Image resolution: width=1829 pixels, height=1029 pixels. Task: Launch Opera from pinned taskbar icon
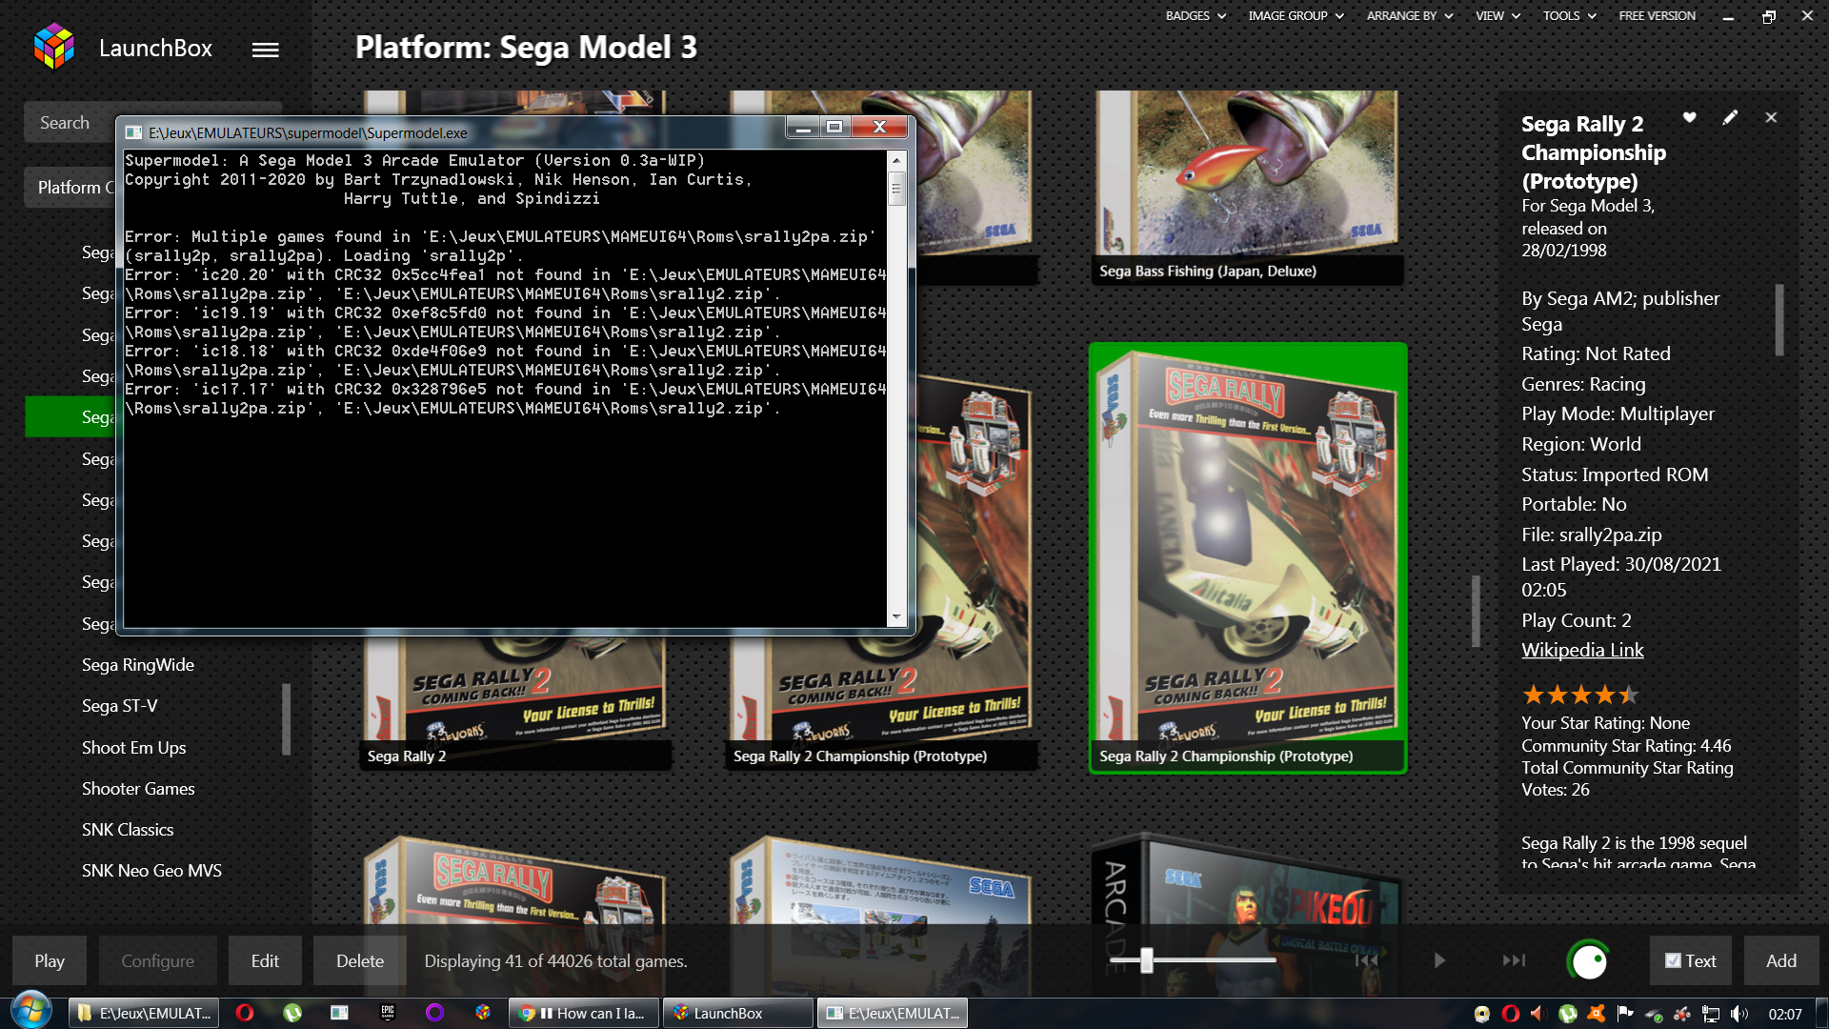pyautogui.click(x=245, y=1013)
